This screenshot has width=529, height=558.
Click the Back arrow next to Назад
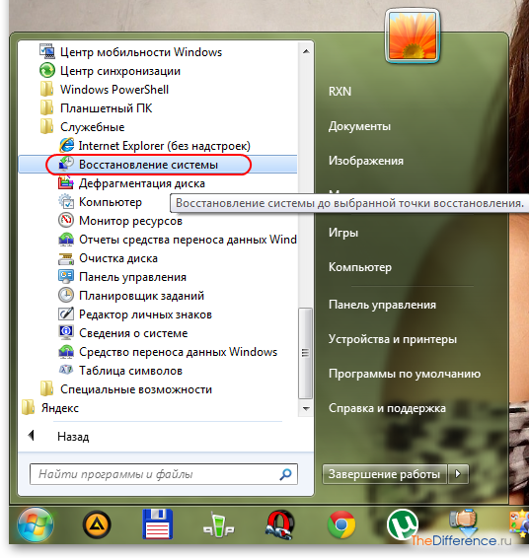pos(32,435)
